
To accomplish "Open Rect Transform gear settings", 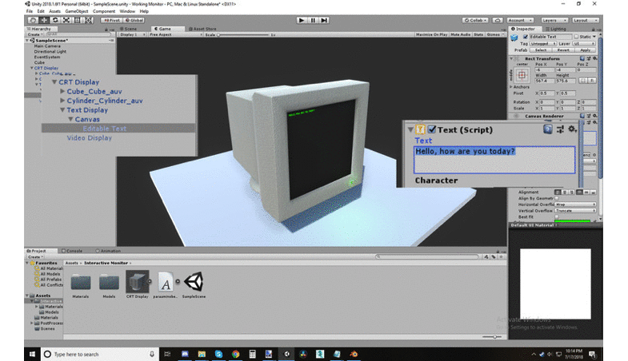I will coord(594,58).
